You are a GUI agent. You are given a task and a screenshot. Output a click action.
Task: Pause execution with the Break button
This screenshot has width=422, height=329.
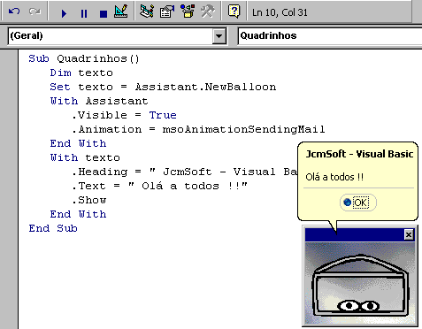click(84, 13)
